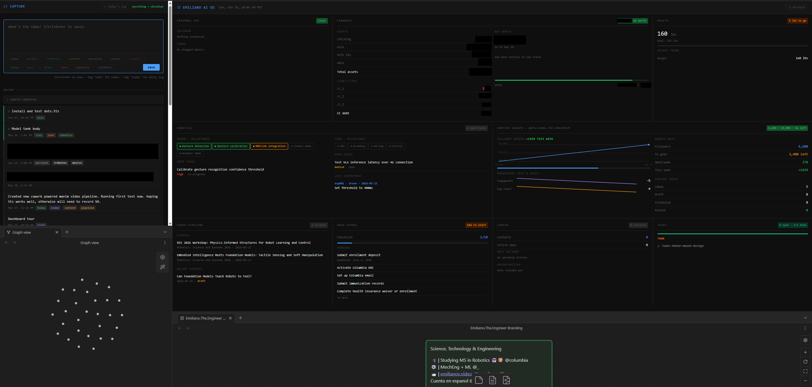812x387 pixels.
Task: Expand tab list dropdown in Graph view pane
Action: (165, 232)
